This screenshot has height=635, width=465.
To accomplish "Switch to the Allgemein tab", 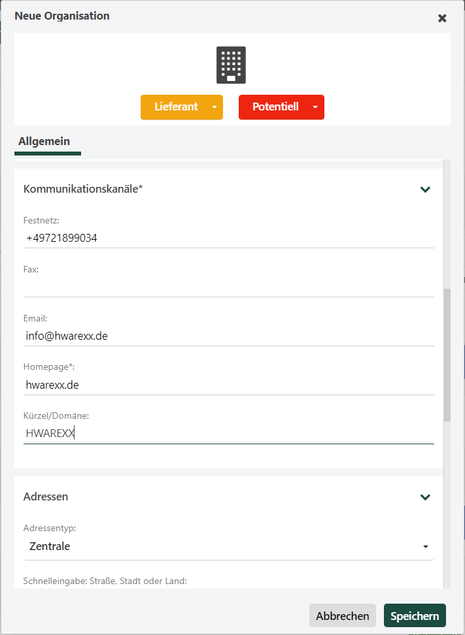I will tap(44, 141).
